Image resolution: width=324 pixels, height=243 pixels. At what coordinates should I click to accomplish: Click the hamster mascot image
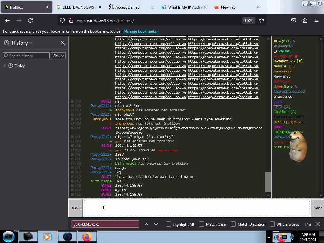pos(297,146)
